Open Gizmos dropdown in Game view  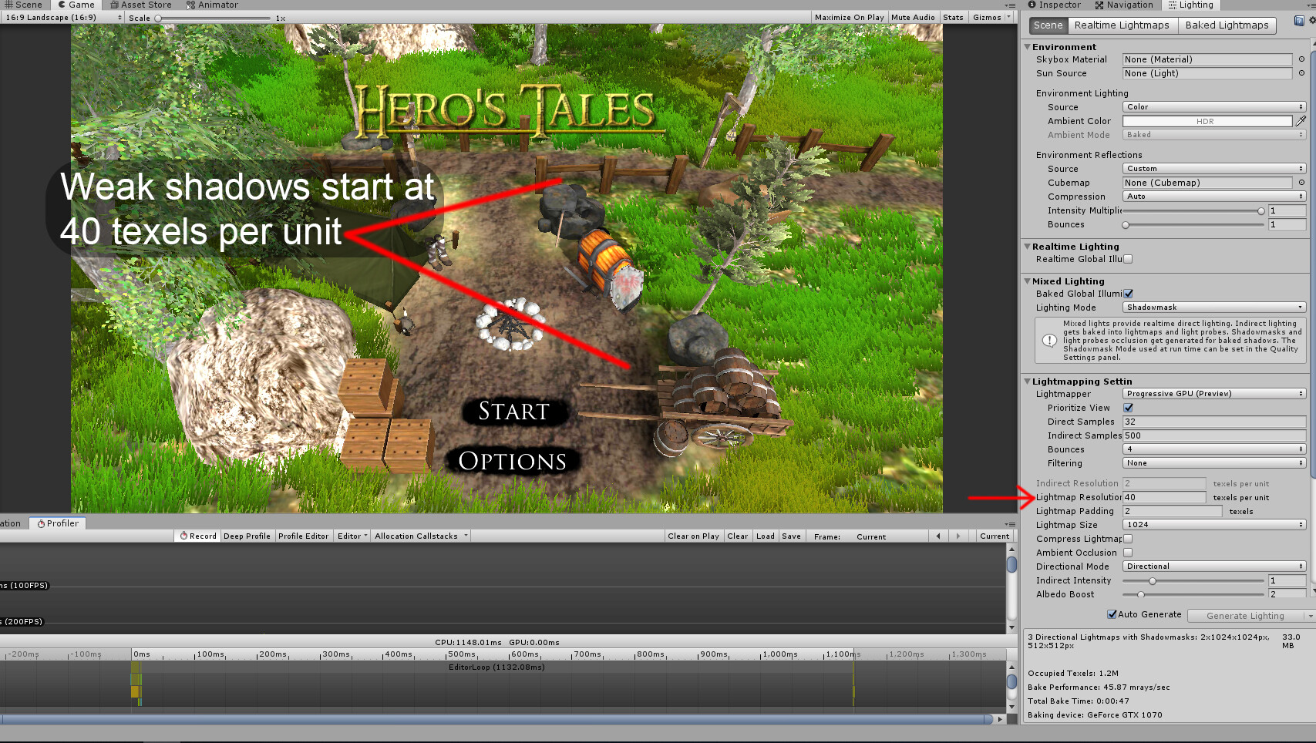[x=991, y=17]
